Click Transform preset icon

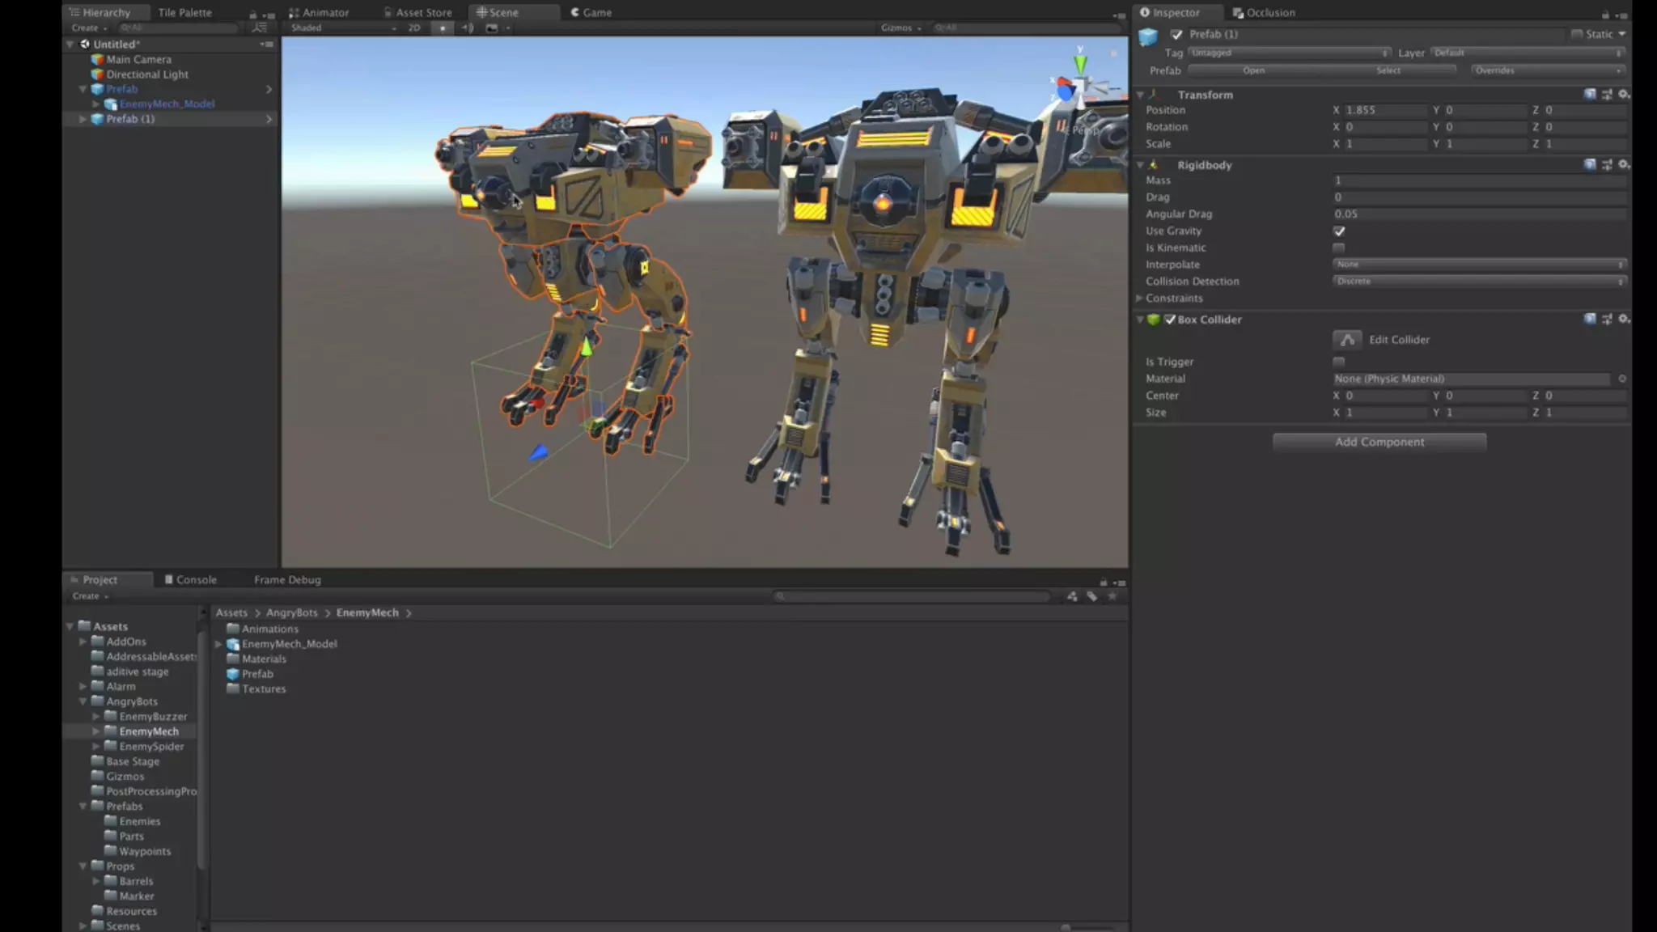tap(1607, 95)
